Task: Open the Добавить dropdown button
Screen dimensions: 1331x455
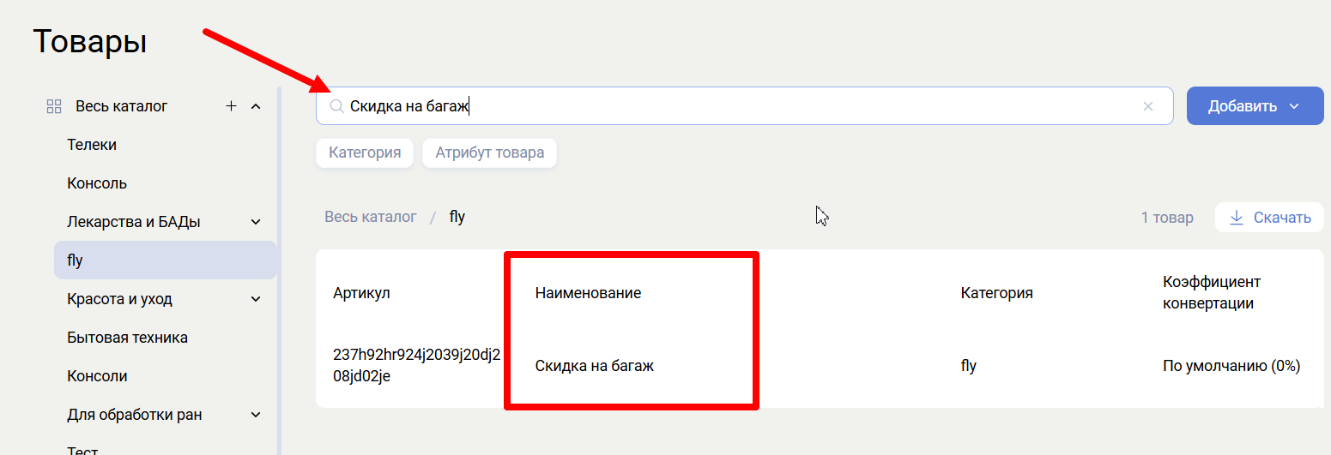Action: (1255, 106)
